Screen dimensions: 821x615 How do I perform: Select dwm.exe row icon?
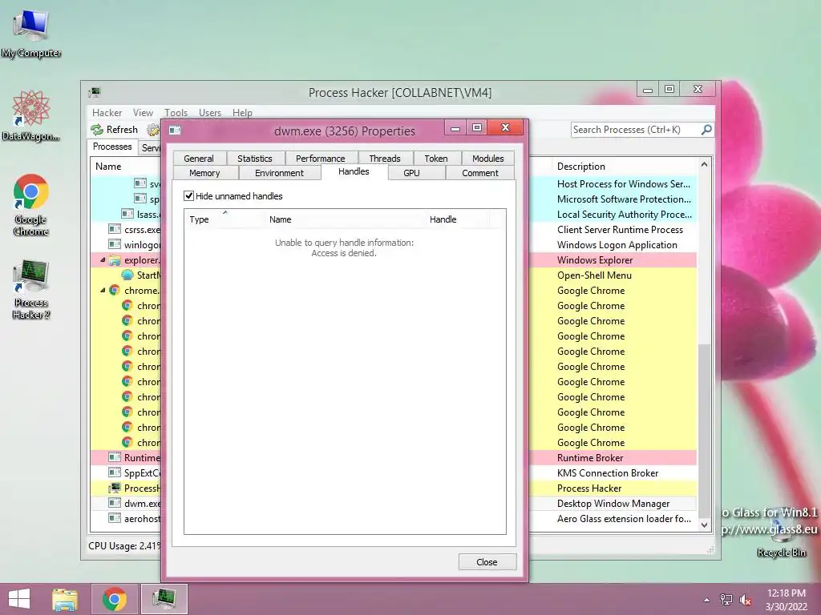point(115,503)
